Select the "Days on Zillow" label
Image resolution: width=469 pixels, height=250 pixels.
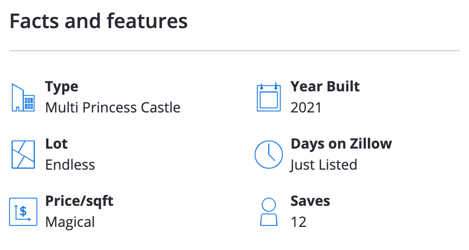coord(341,144)
